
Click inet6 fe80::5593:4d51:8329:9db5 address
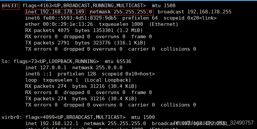coord(71,18)
